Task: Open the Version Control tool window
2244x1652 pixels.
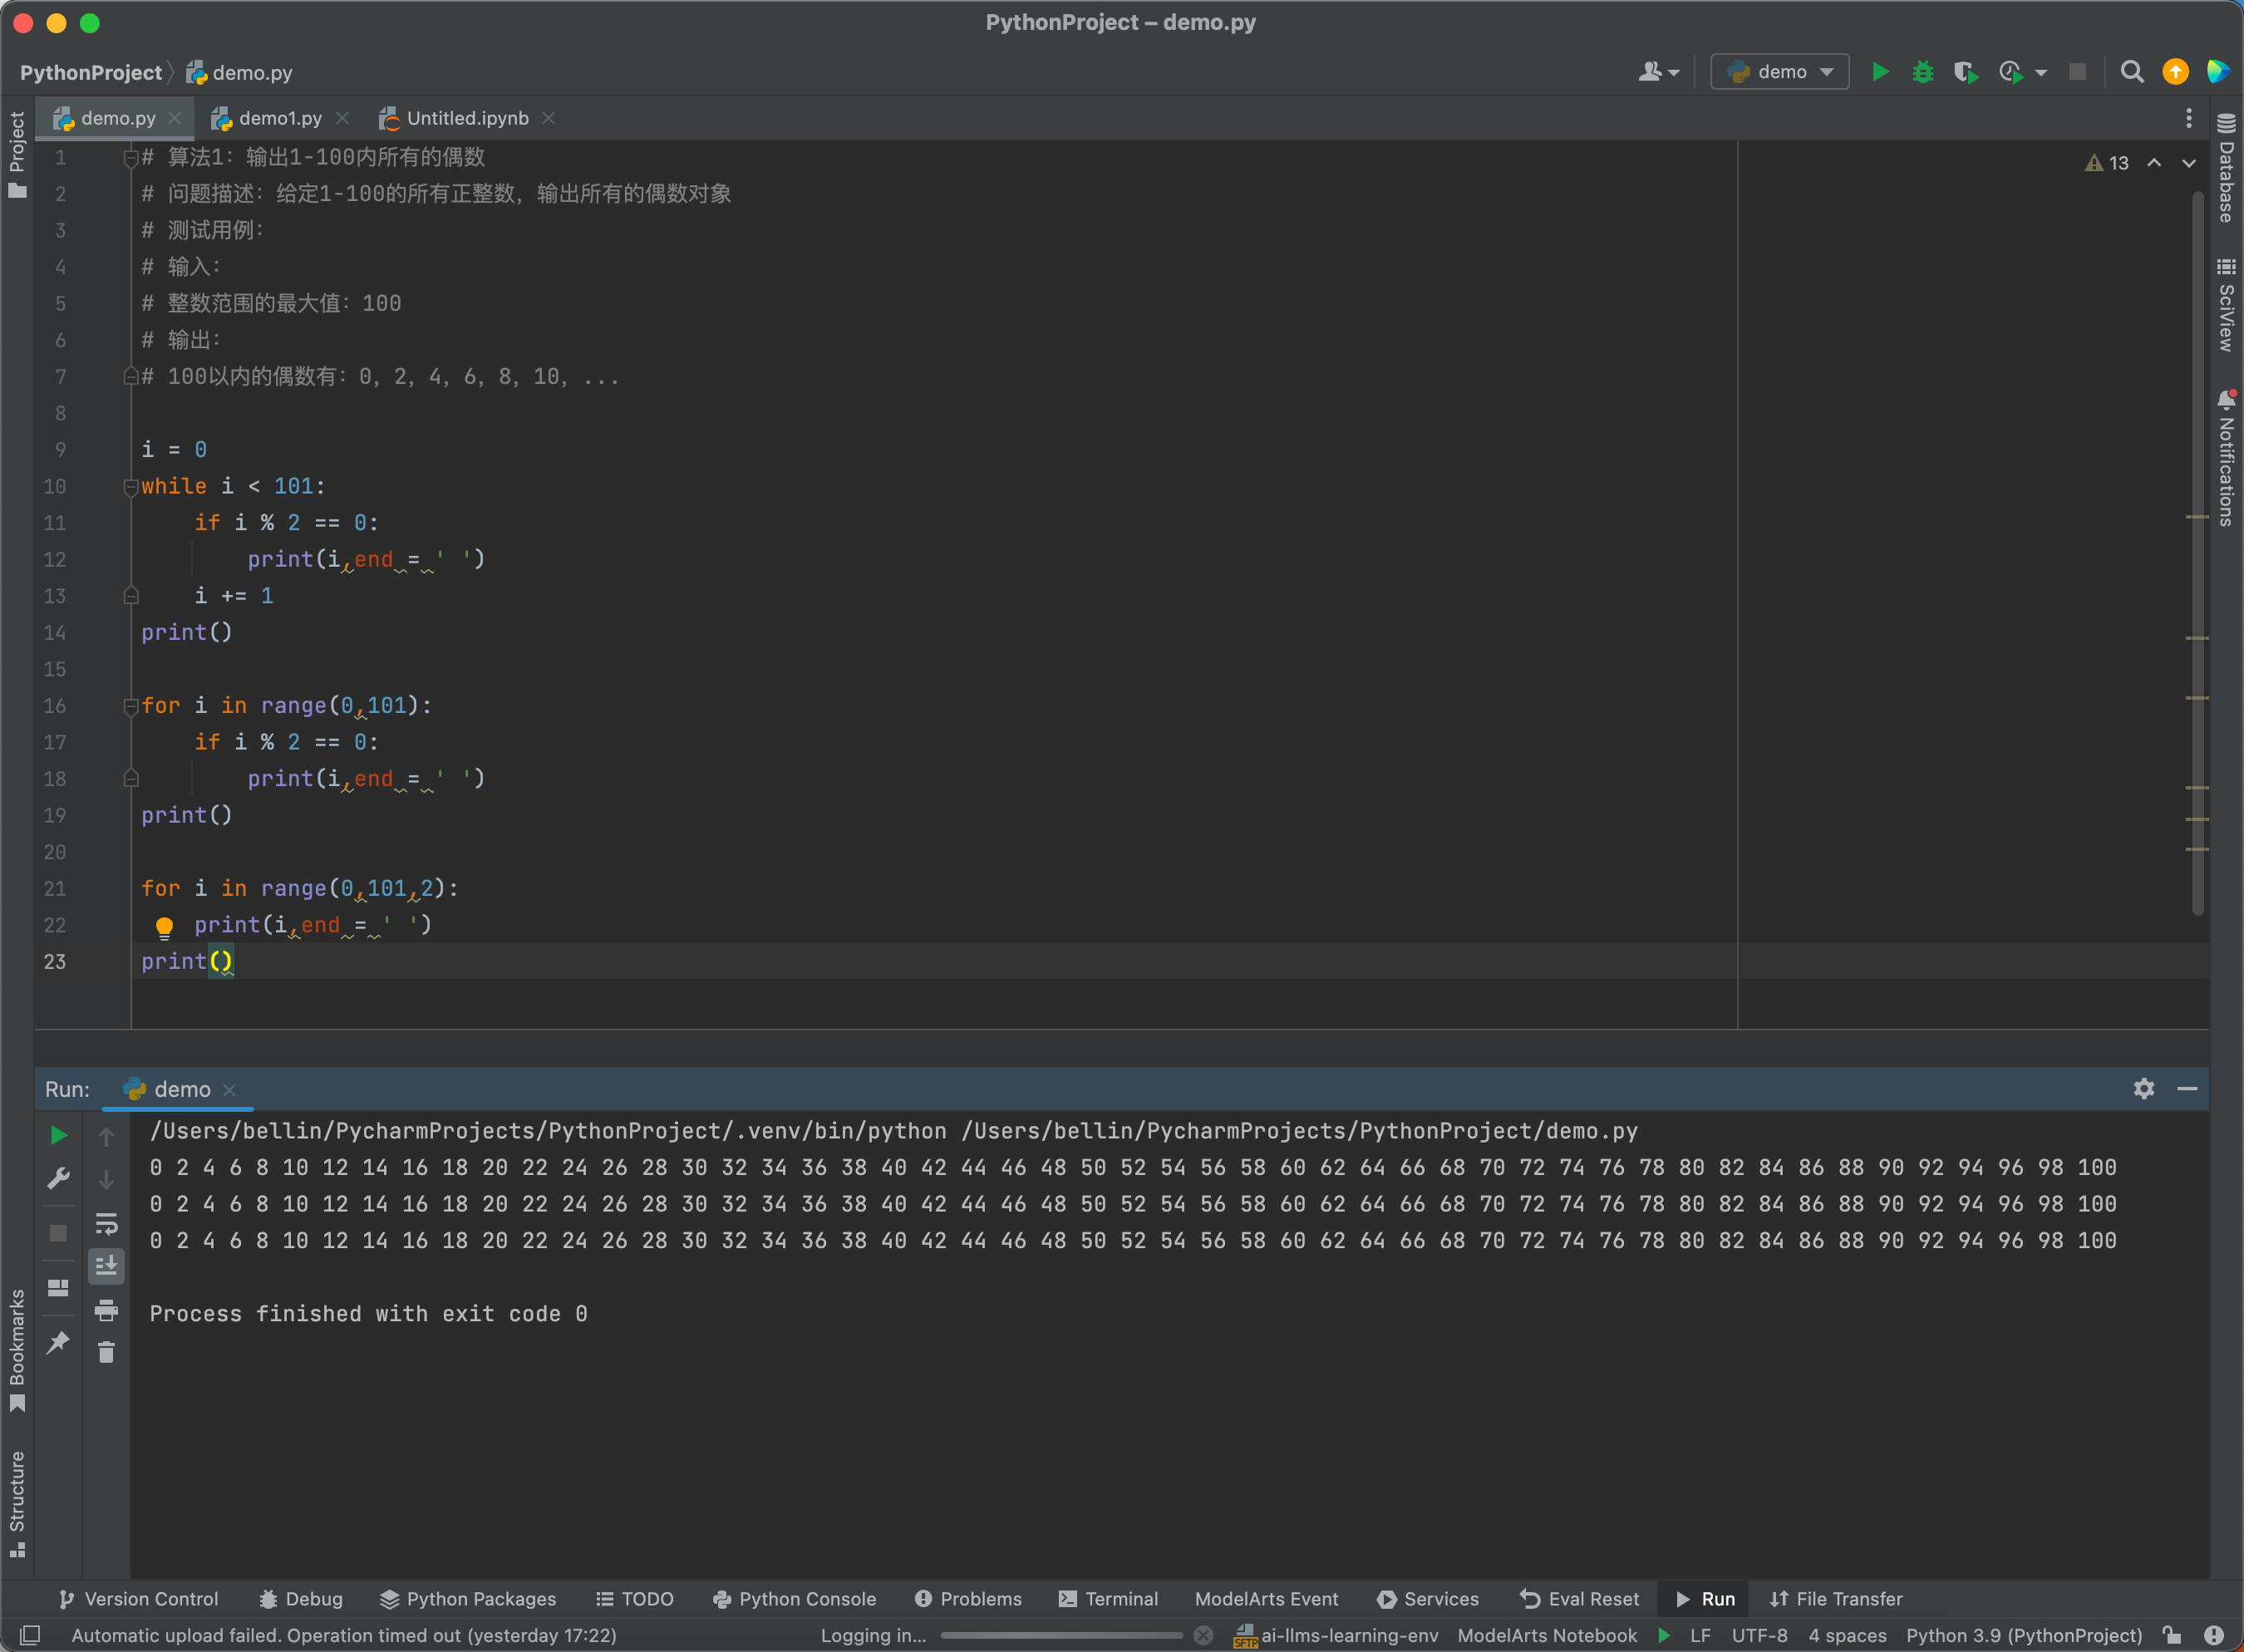Action: click(x=138, y=1599)
